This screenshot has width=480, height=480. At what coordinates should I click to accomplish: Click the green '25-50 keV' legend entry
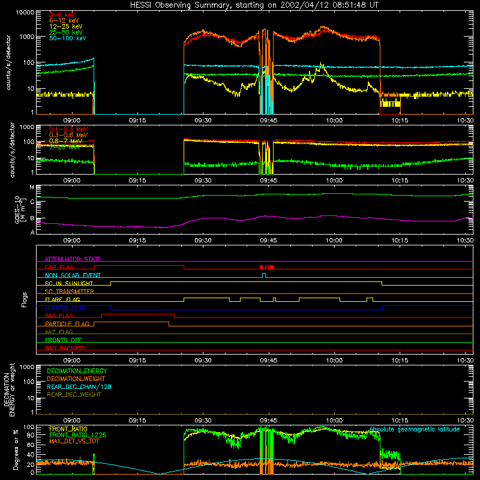pyautogui.click(x=66, y=32)
